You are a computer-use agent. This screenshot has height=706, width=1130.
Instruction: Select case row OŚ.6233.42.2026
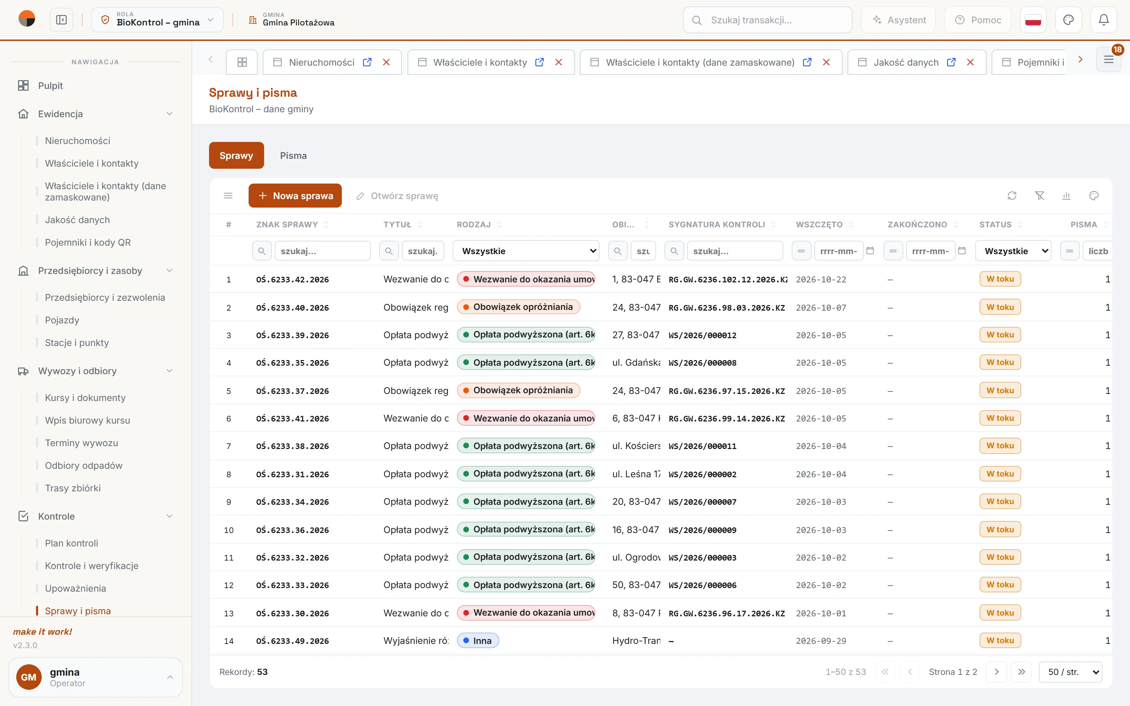pos(661,279)
